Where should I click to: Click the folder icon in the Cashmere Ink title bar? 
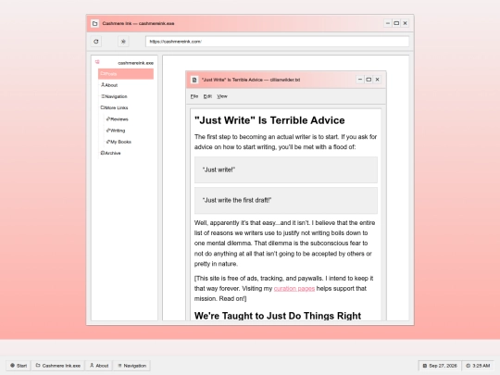(x=94, y=23)
